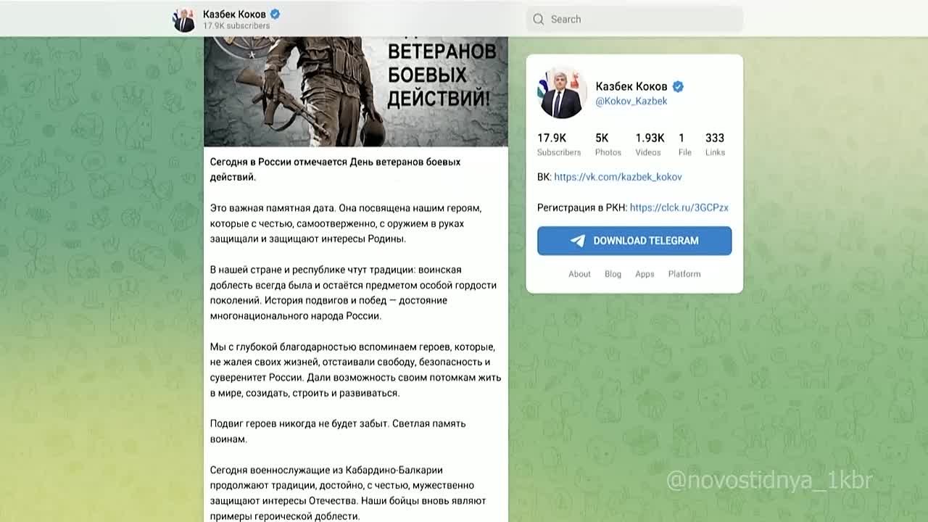Viewport: 928px width, 522px height.
Task: Click the paragraph starting 'В нашей стране и республике'
Action: tap(353, 293)
